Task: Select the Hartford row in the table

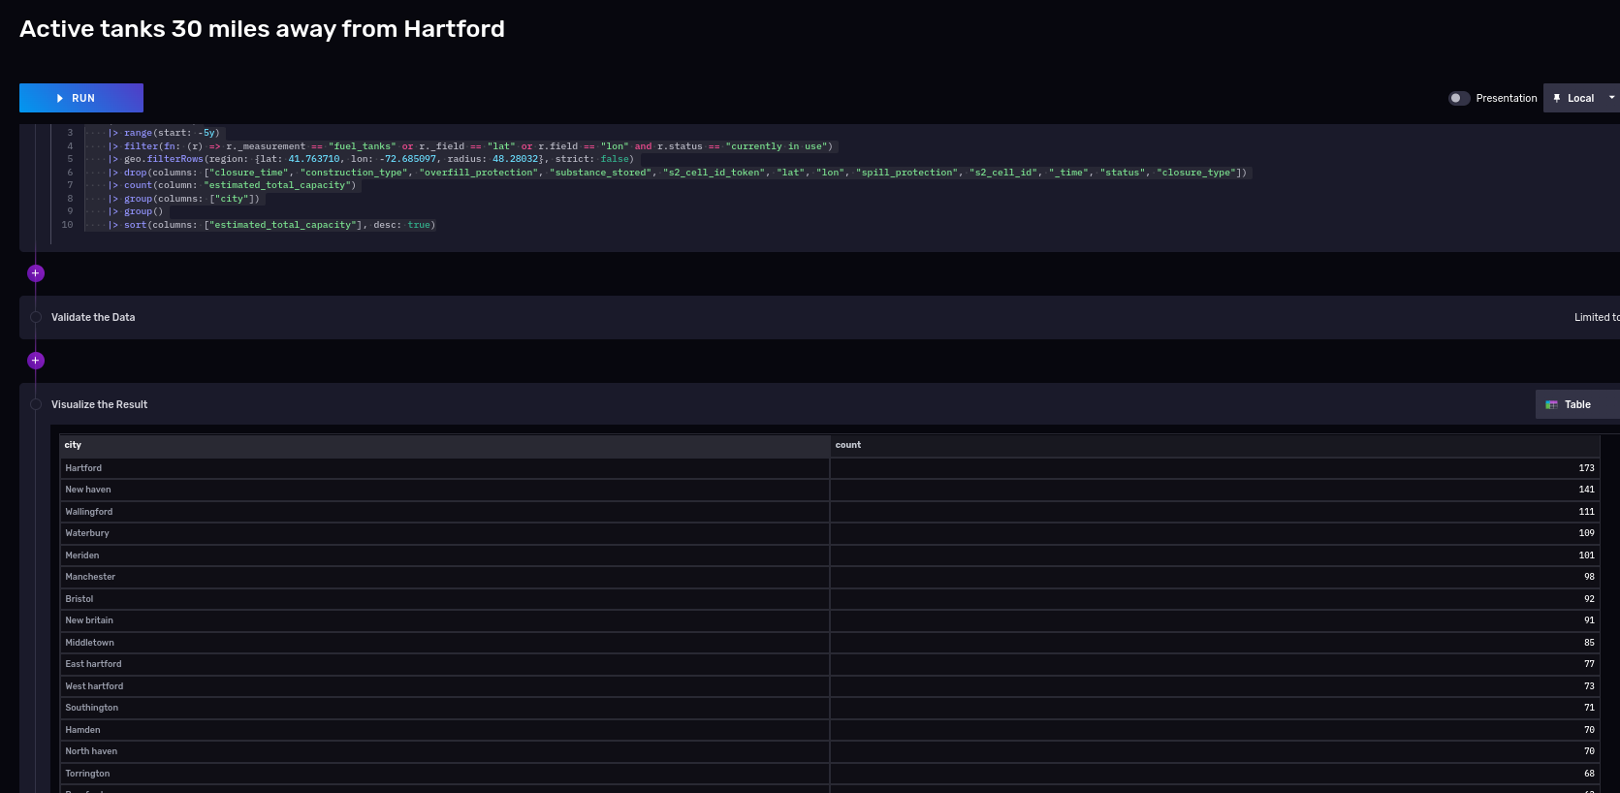Action: point(83,468)
